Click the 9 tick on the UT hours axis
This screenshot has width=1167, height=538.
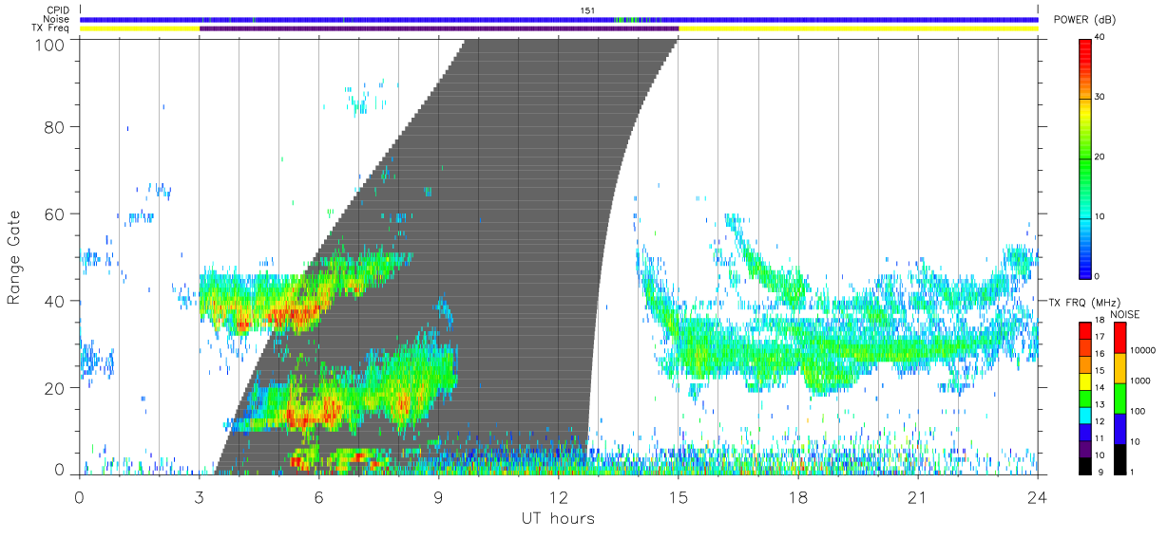[439, 496]
